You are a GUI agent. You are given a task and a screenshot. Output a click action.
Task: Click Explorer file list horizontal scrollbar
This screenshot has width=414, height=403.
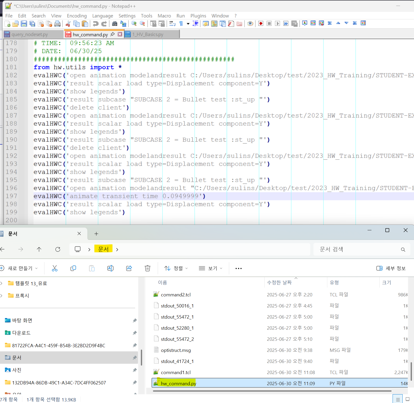click(x=272, y=391)
